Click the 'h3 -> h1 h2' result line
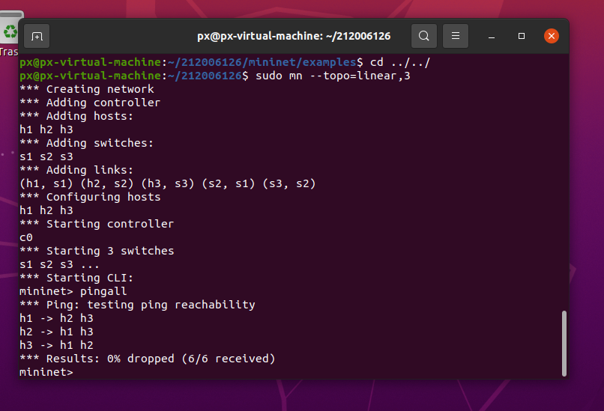Screen dimensions: 604x411 56,345
